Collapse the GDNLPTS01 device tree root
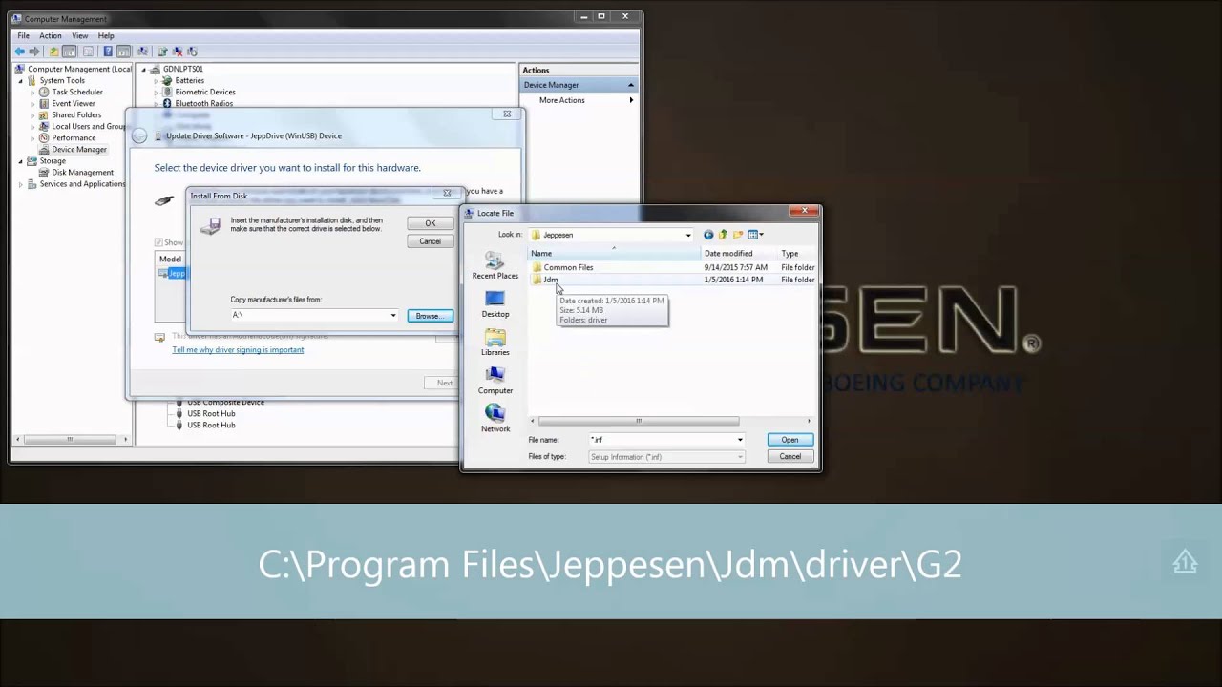This screenshot has height=687, width=1222. (144, 69)
